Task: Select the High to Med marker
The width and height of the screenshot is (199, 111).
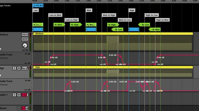Action: [162, 20]
